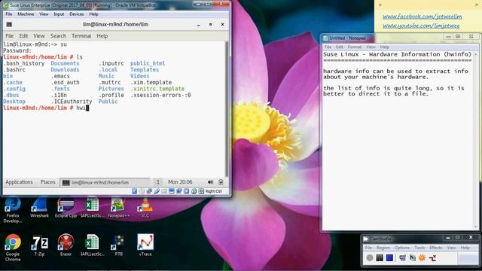Click the 'Downloads' entry in terminal listing
Image resolution: width=482 pixels, height=271 pixels.
65,70
